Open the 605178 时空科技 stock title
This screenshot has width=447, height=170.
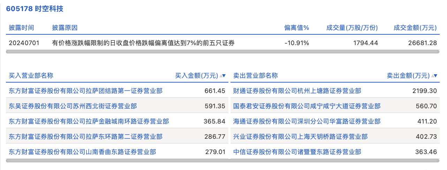[35, 9]
